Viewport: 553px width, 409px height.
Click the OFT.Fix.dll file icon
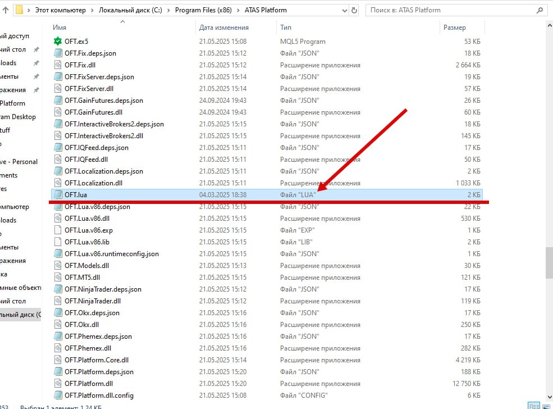(58, 65)
